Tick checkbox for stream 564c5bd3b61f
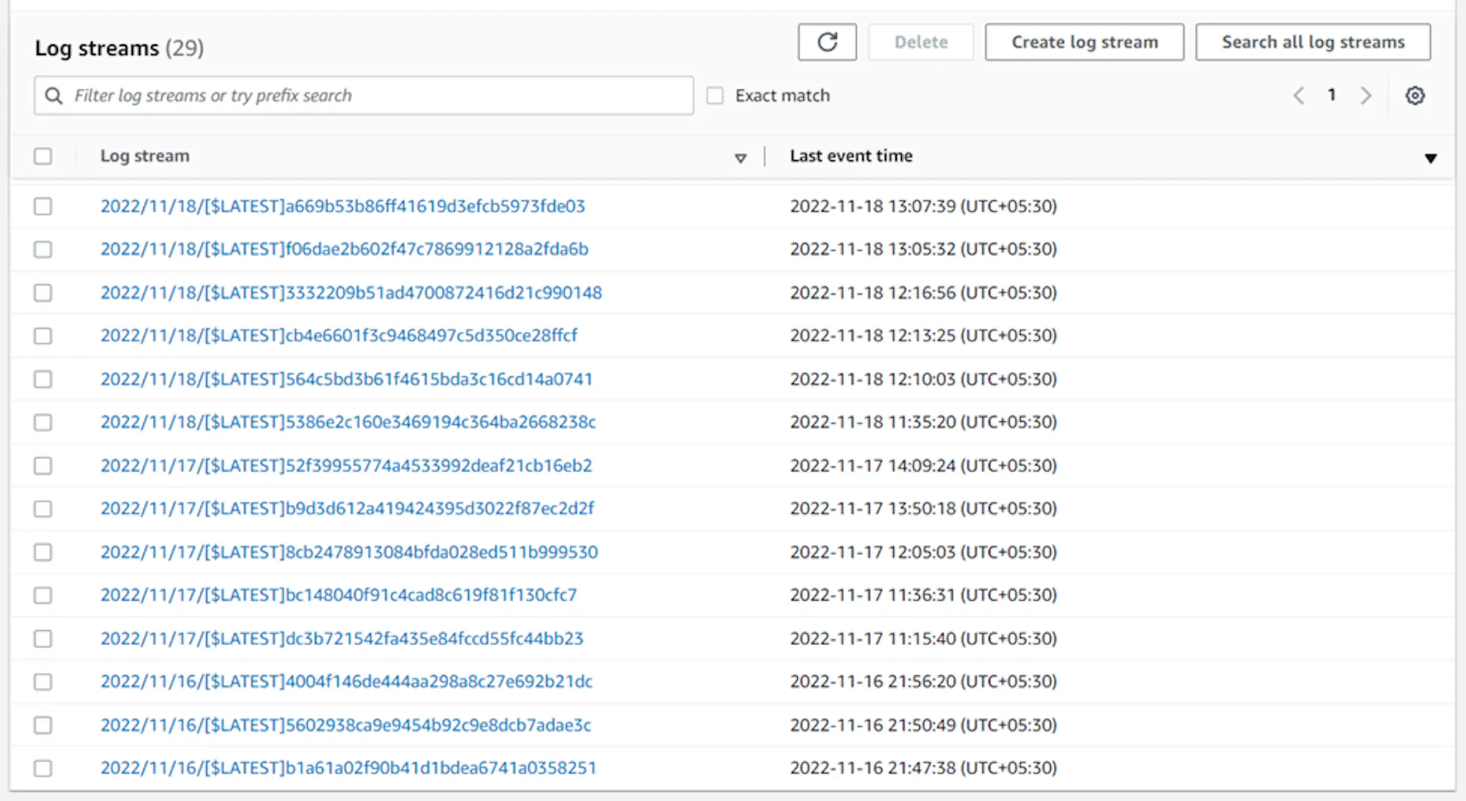Image resolution: width=1466 pixels, height=801 pixels. (x=43, y=379)
